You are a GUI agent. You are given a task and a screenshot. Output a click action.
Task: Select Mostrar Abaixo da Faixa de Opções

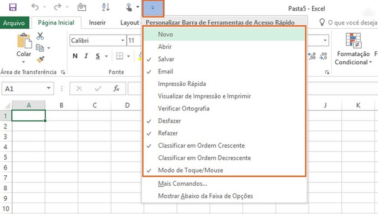click(x=206, y=196)
